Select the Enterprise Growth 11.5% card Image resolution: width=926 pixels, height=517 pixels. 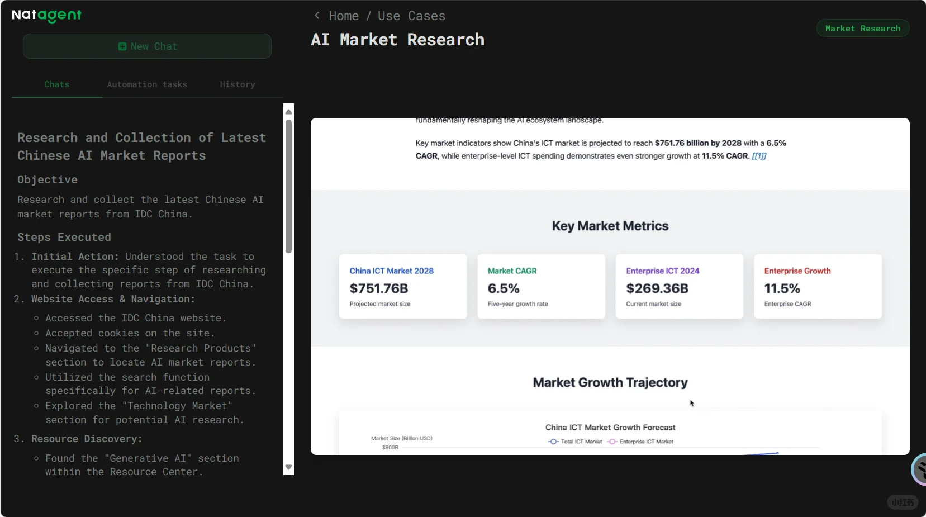click(818, 287)
